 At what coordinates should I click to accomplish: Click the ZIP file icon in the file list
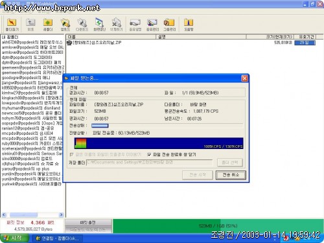click(69, 43)
